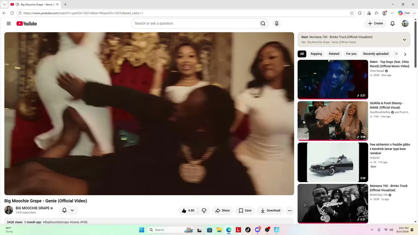Open Microsoft Store from the taskbar
Viewport: 418px width, 235px height.
210,230
